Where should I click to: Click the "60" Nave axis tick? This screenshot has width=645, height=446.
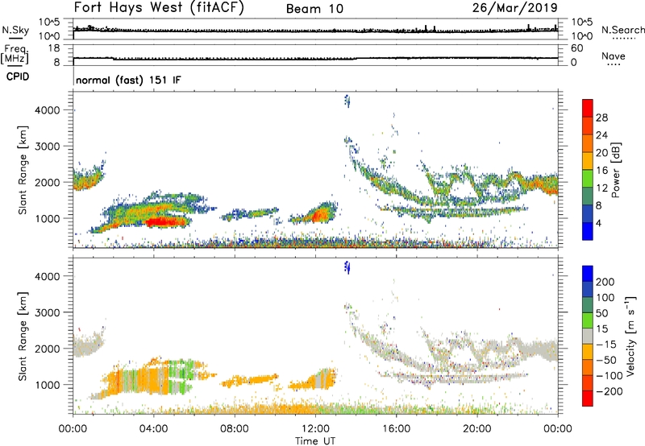pos(577,48)
